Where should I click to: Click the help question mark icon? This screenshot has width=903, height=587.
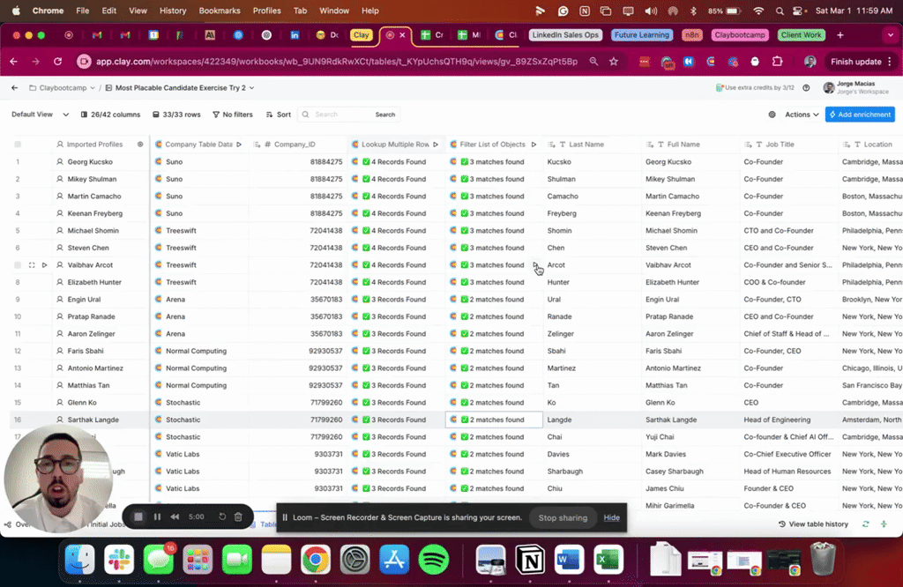(x=806, y=88)
